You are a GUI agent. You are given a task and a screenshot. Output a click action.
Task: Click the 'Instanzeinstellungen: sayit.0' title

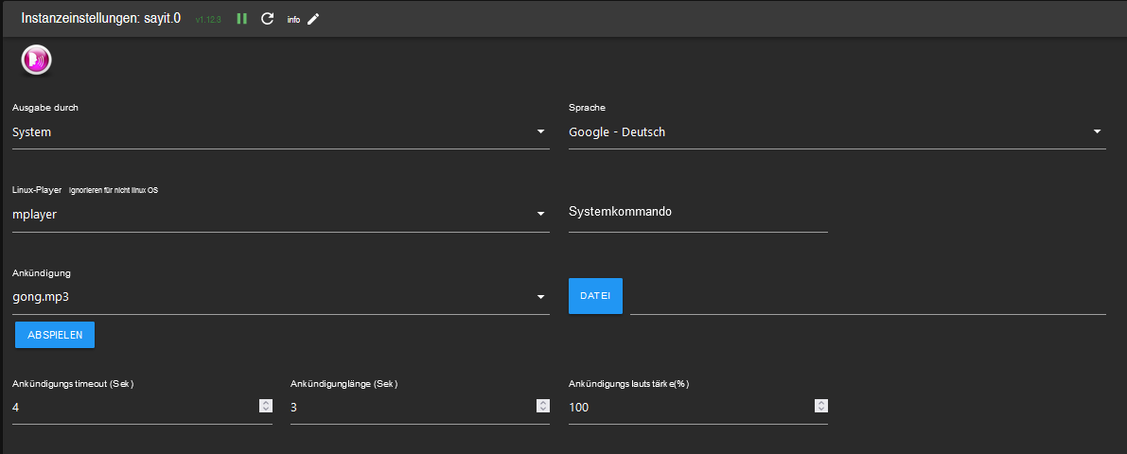coord(100,19)
